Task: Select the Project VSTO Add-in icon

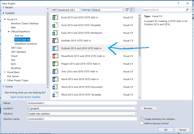Action: [x=55, y=64]
